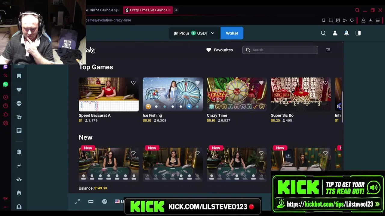Favourite the Super Sic Bo game

tap(325, 83)
